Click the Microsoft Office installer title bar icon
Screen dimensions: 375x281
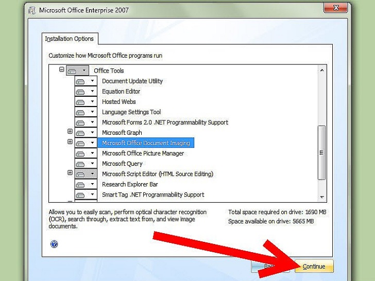(x=31, y=9)
